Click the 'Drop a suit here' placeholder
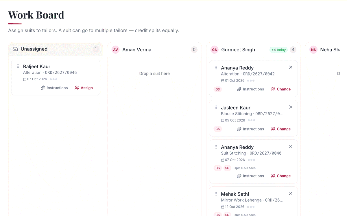The height and width of the screenshot is (216, 347). coord(154,73)
